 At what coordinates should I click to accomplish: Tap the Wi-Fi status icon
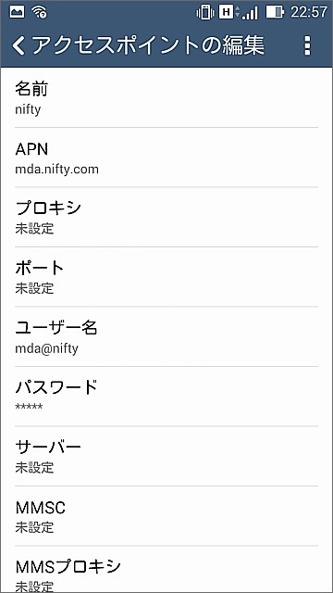[x=40, y=12]
